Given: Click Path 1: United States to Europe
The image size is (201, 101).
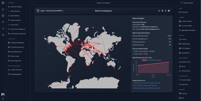Looking at the screenshot, I should pos(144,51).
